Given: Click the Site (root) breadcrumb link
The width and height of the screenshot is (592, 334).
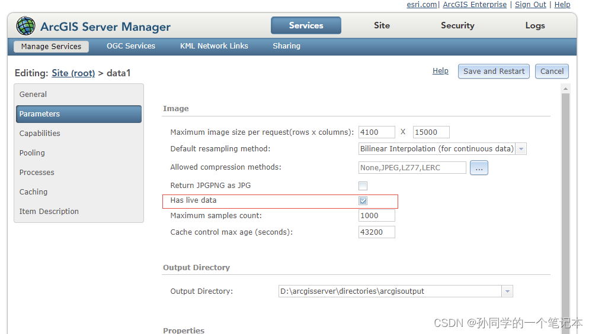Looking at the screenshot, I should click(x=73, y=73).
